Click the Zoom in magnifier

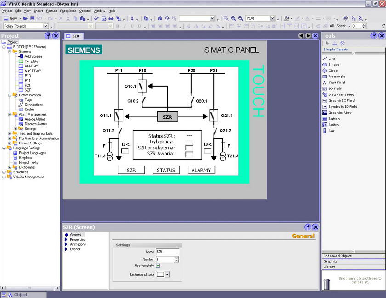tap(233, 18)
